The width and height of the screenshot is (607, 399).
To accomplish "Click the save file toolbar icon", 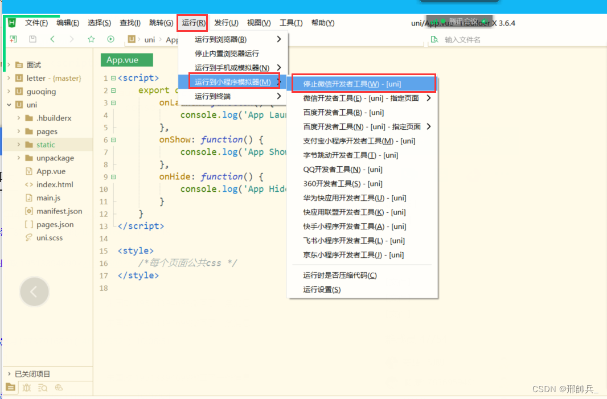I will (x=33, y=39).
